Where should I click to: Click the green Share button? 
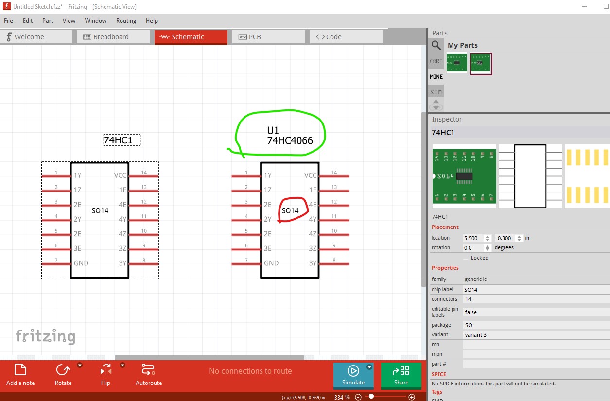pos(401,375)
